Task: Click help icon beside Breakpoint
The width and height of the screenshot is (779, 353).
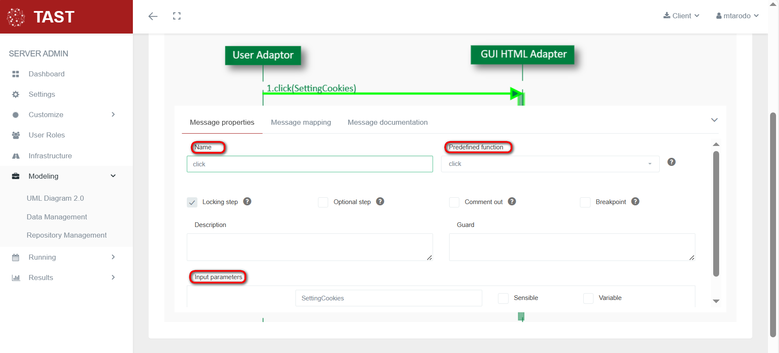Action: (635, 202)
